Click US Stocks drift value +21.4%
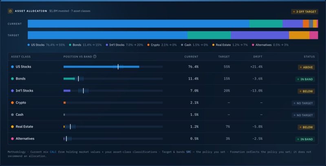The width and height of the screenshot is (326, 166). [256, 67]
